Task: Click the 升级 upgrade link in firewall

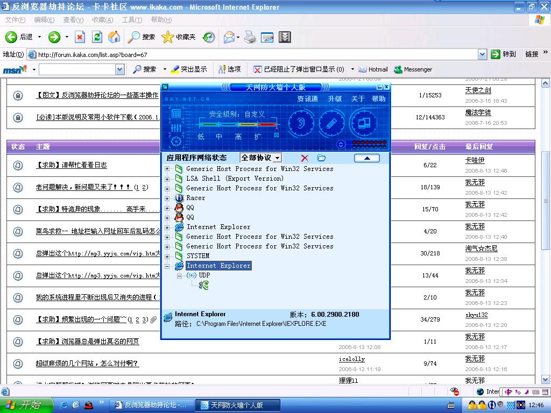Action: click(335, 99)
